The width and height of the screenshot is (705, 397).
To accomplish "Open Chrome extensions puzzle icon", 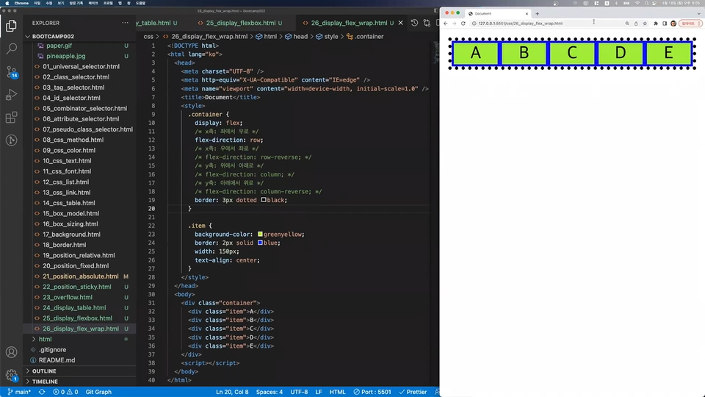I will click(656, 24).
